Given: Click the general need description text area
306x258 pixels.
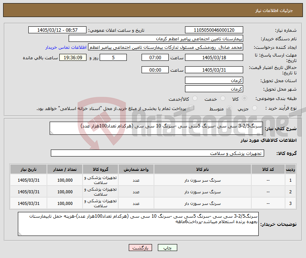Looking at the screenshot, I should pyautogui.click(x=156, y=128).
